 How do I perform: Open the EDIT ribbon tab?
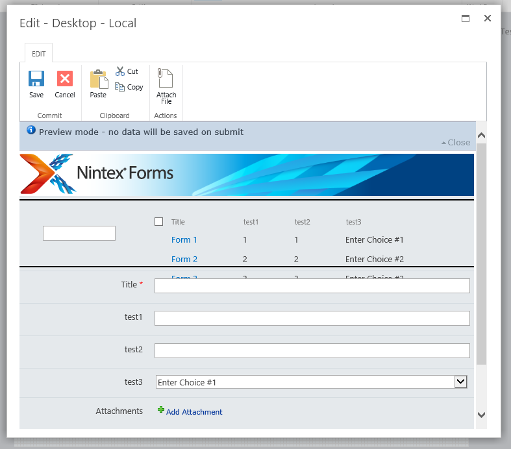[x=39, y=54]
